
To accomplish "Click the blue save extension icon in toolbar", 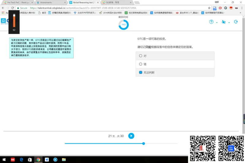I will coord(215,8).
